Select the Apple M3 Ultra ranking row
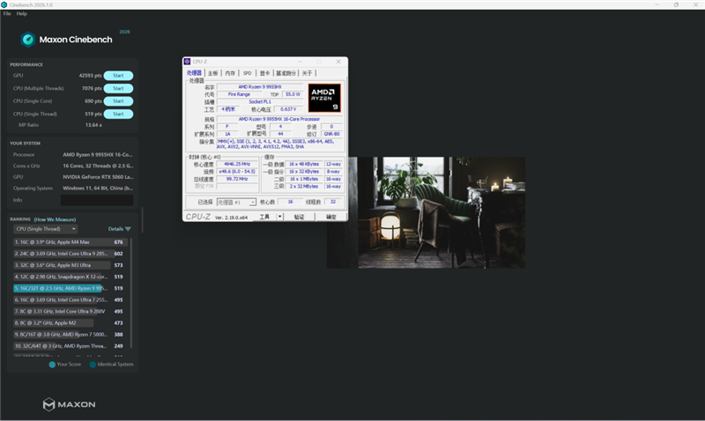 (70, 265)
